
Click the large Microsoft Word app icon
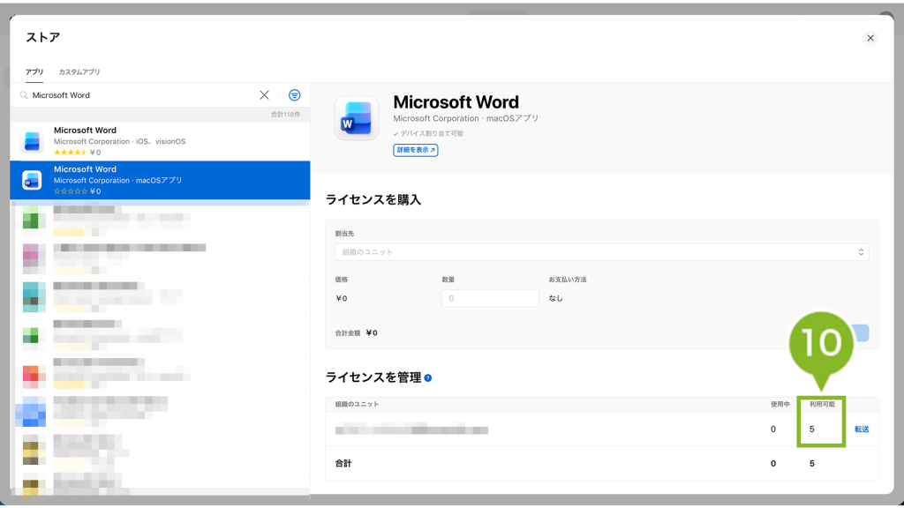point(357,118)
